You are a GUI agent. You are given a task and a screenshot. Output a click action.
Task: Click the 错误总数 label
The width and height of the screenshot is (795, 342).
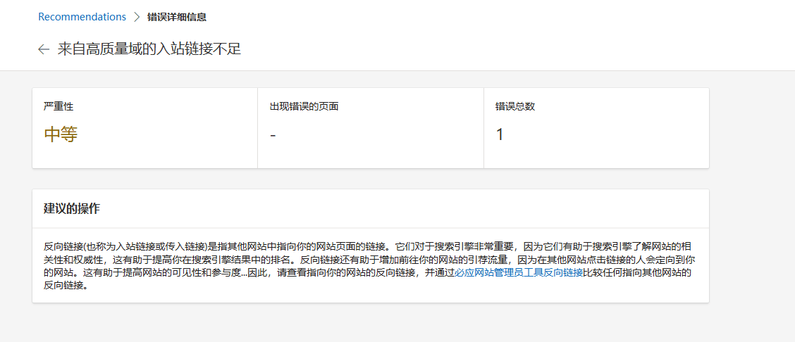tap(514, 107)
